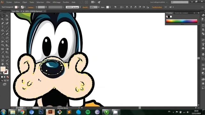The height and width of the screenshot is (115, 205).
Task: Open the Fenêtre menu
Action: (x=66, y=2)
